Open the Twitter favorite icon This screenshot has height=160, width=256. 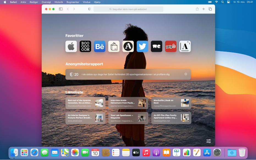[142, 46]
